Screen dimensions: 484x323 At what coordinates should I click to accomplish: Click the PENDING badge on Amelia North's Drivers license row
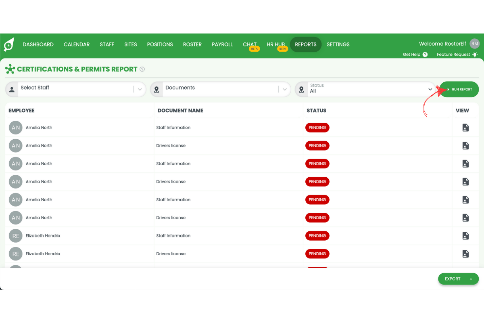[317, 145]
